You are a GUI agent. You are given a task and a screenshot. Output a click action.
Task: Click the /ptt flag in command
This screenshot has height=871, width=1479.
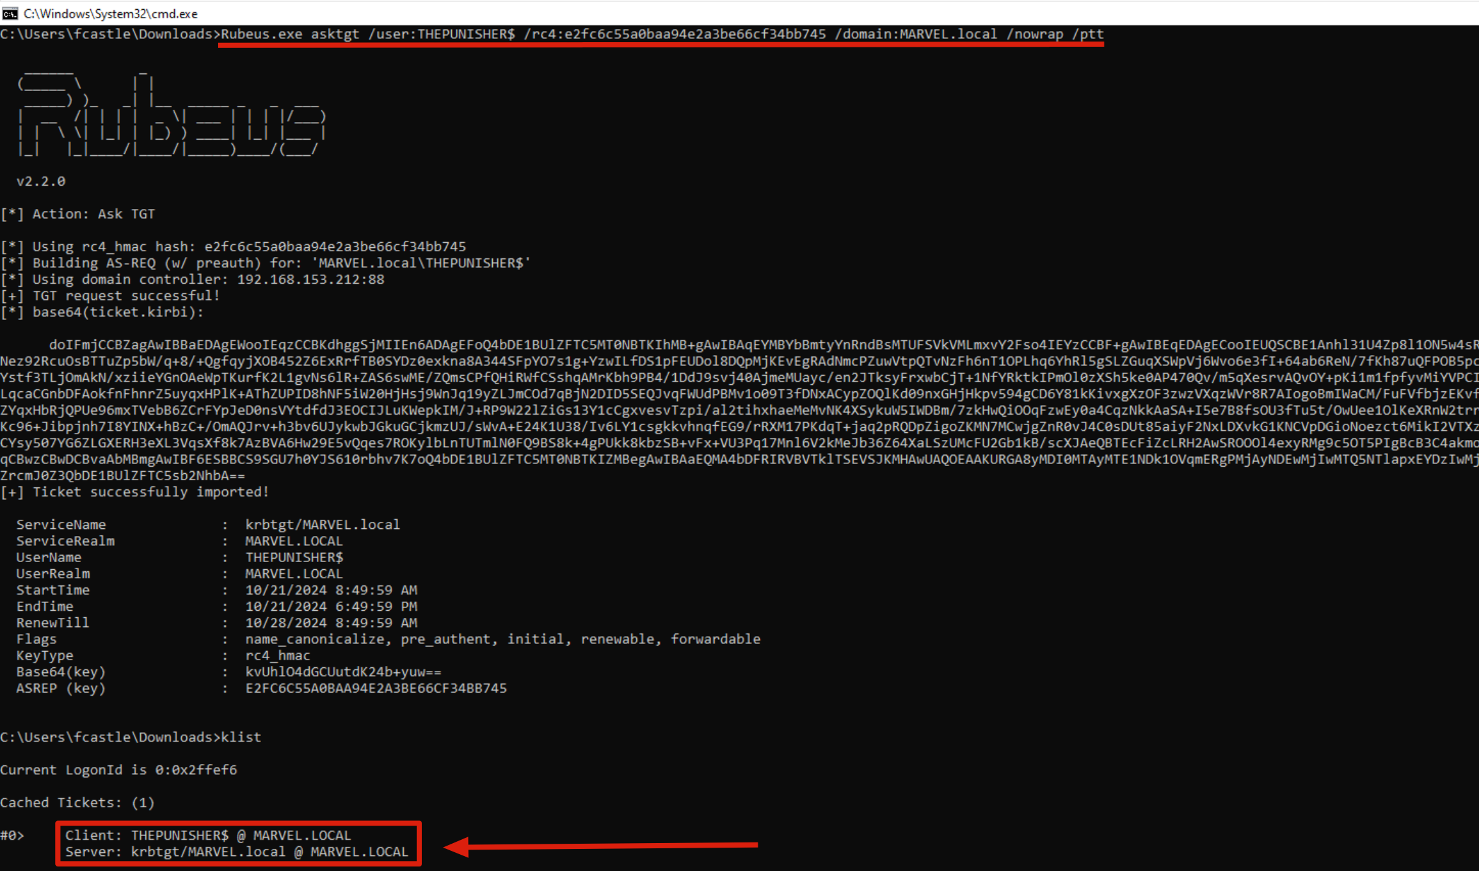(x=1087, y=34)
